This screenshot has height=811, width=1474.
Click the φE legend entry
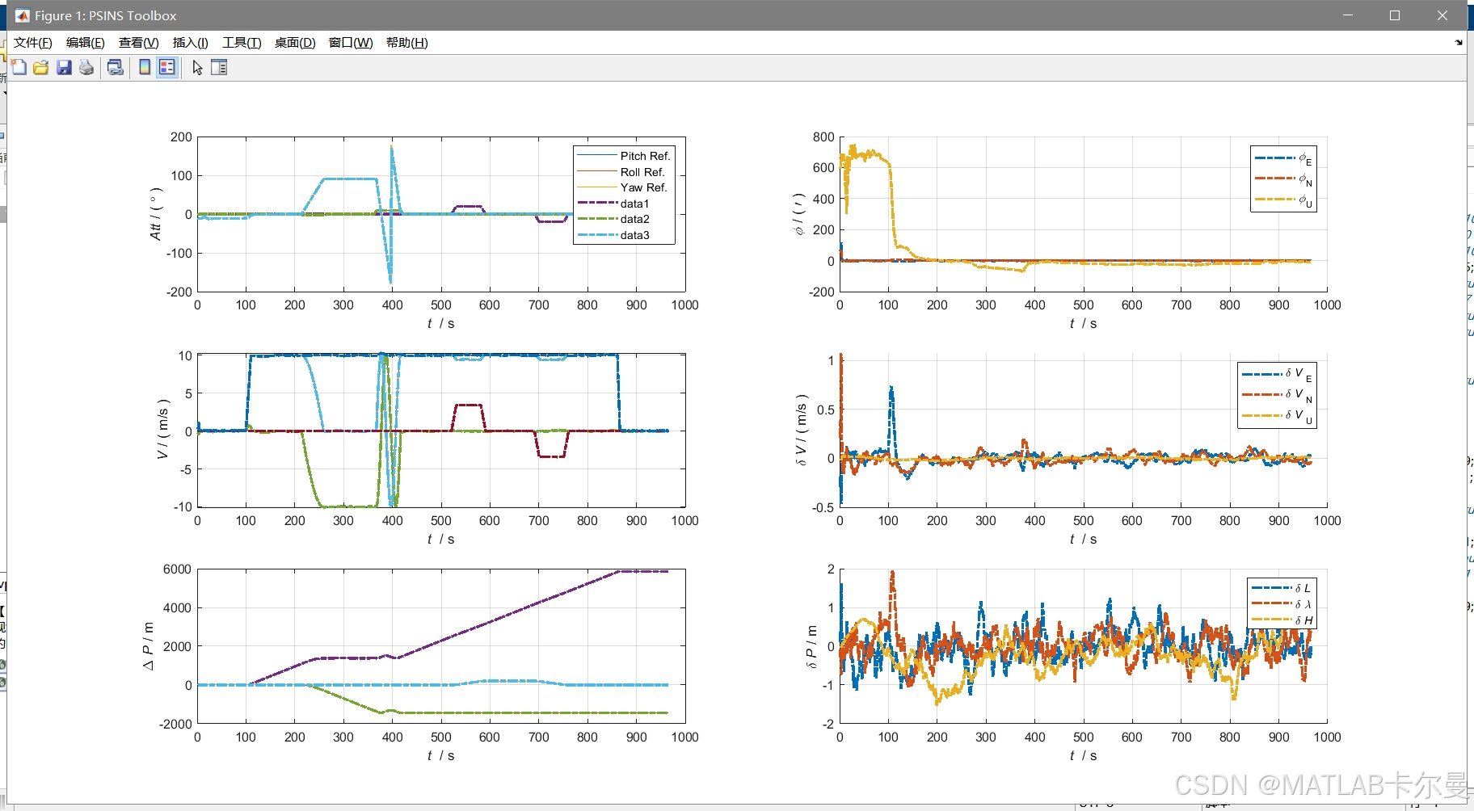pos(1284,159)
